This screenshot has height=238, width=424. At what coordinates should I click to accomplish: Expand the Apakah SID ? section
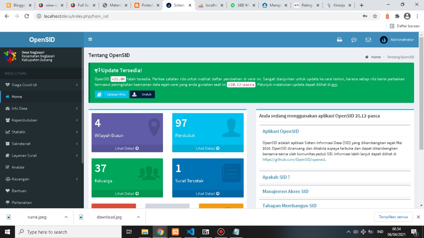pyautogui.click(x=276, y=177)
